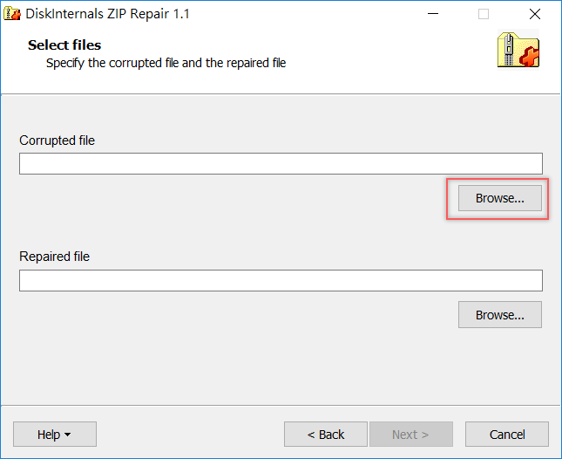The image size is (562, 459).
Task: Browse for the repaired file location
Action: 499,315
